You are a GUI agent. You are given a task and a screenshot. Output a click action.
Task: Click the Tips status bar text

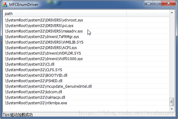click(x=18, y=115)
